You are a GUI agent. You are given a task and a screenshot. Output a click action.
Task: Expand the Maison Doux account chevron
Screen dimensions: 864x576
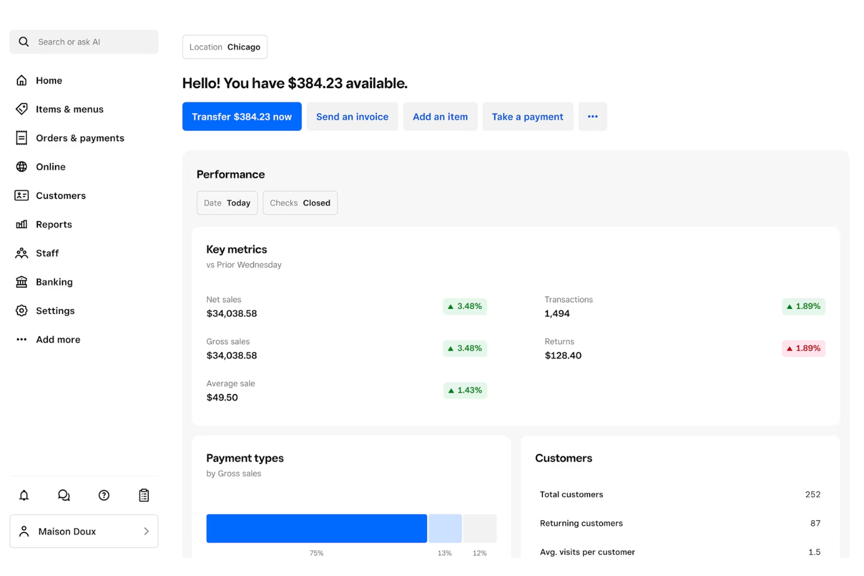147,531
